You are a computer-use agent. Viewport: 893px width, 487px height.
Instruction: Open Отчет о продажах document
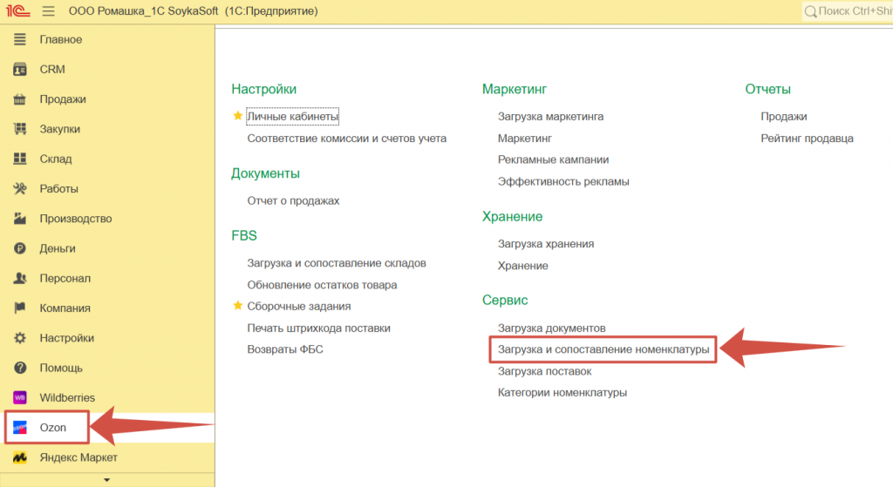[293, 200]
